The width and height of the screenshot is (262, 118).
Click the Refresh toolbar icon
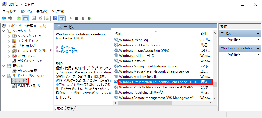pos(40,18)
